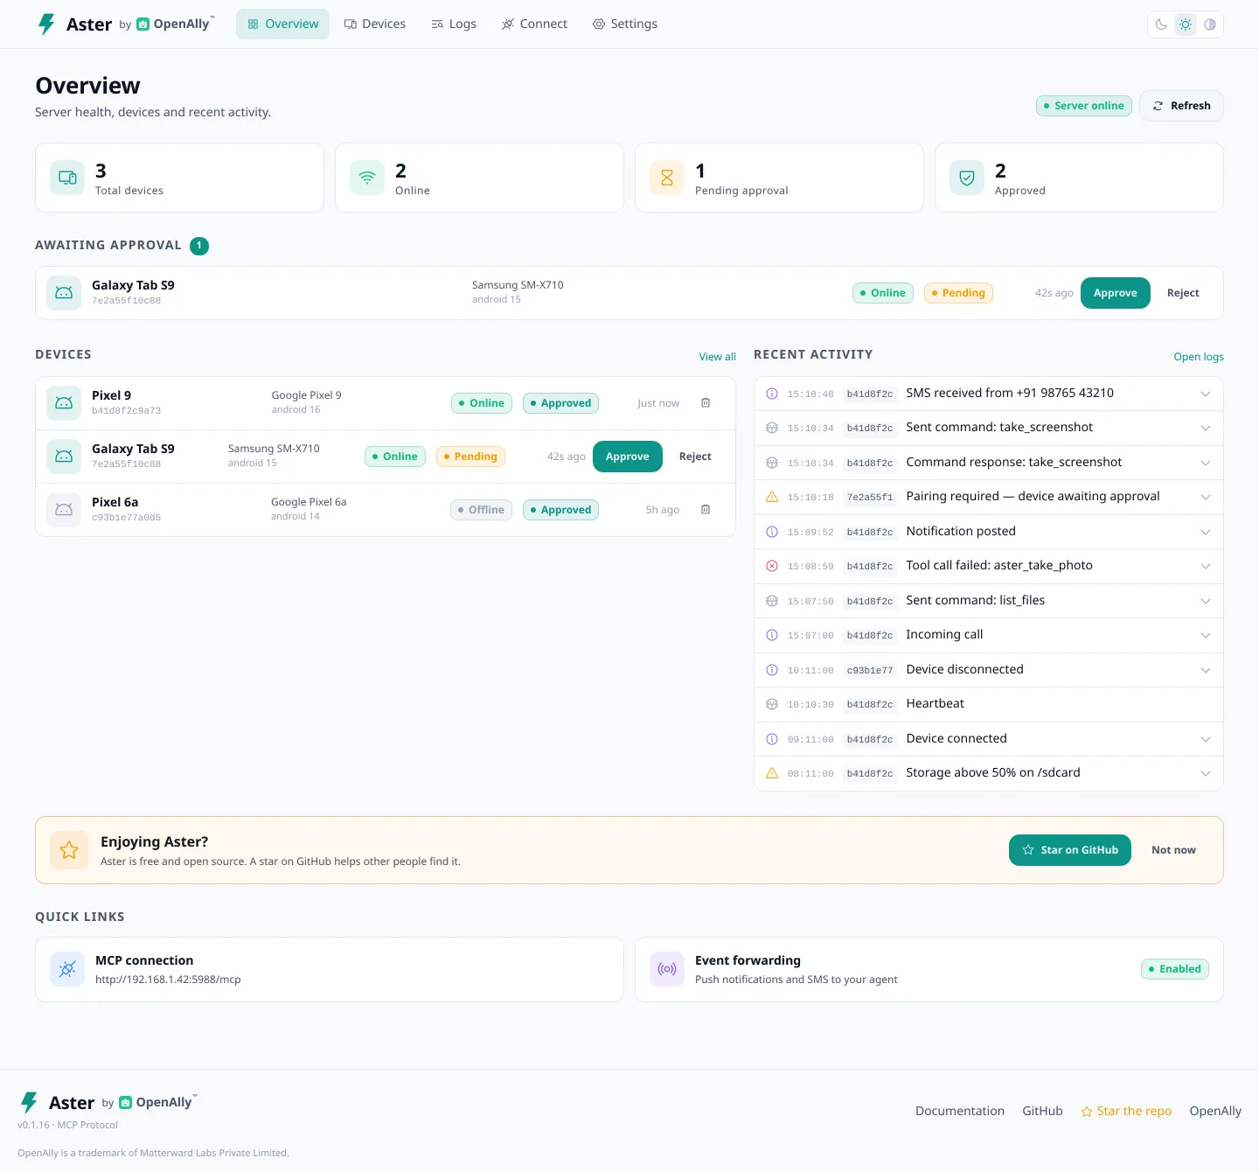Click error icon on Tool call failed row
The width and height of the screenshot is (1259, 1172).
[772, 566]
